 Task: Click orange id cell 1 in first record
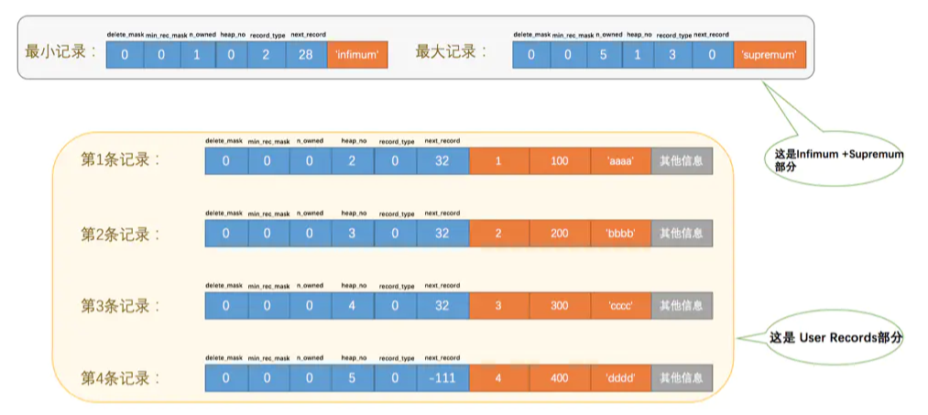point(499,161)
